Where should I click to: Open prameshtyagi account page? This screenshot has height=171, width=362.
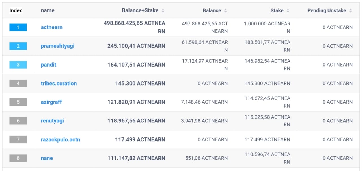[57, 46]
